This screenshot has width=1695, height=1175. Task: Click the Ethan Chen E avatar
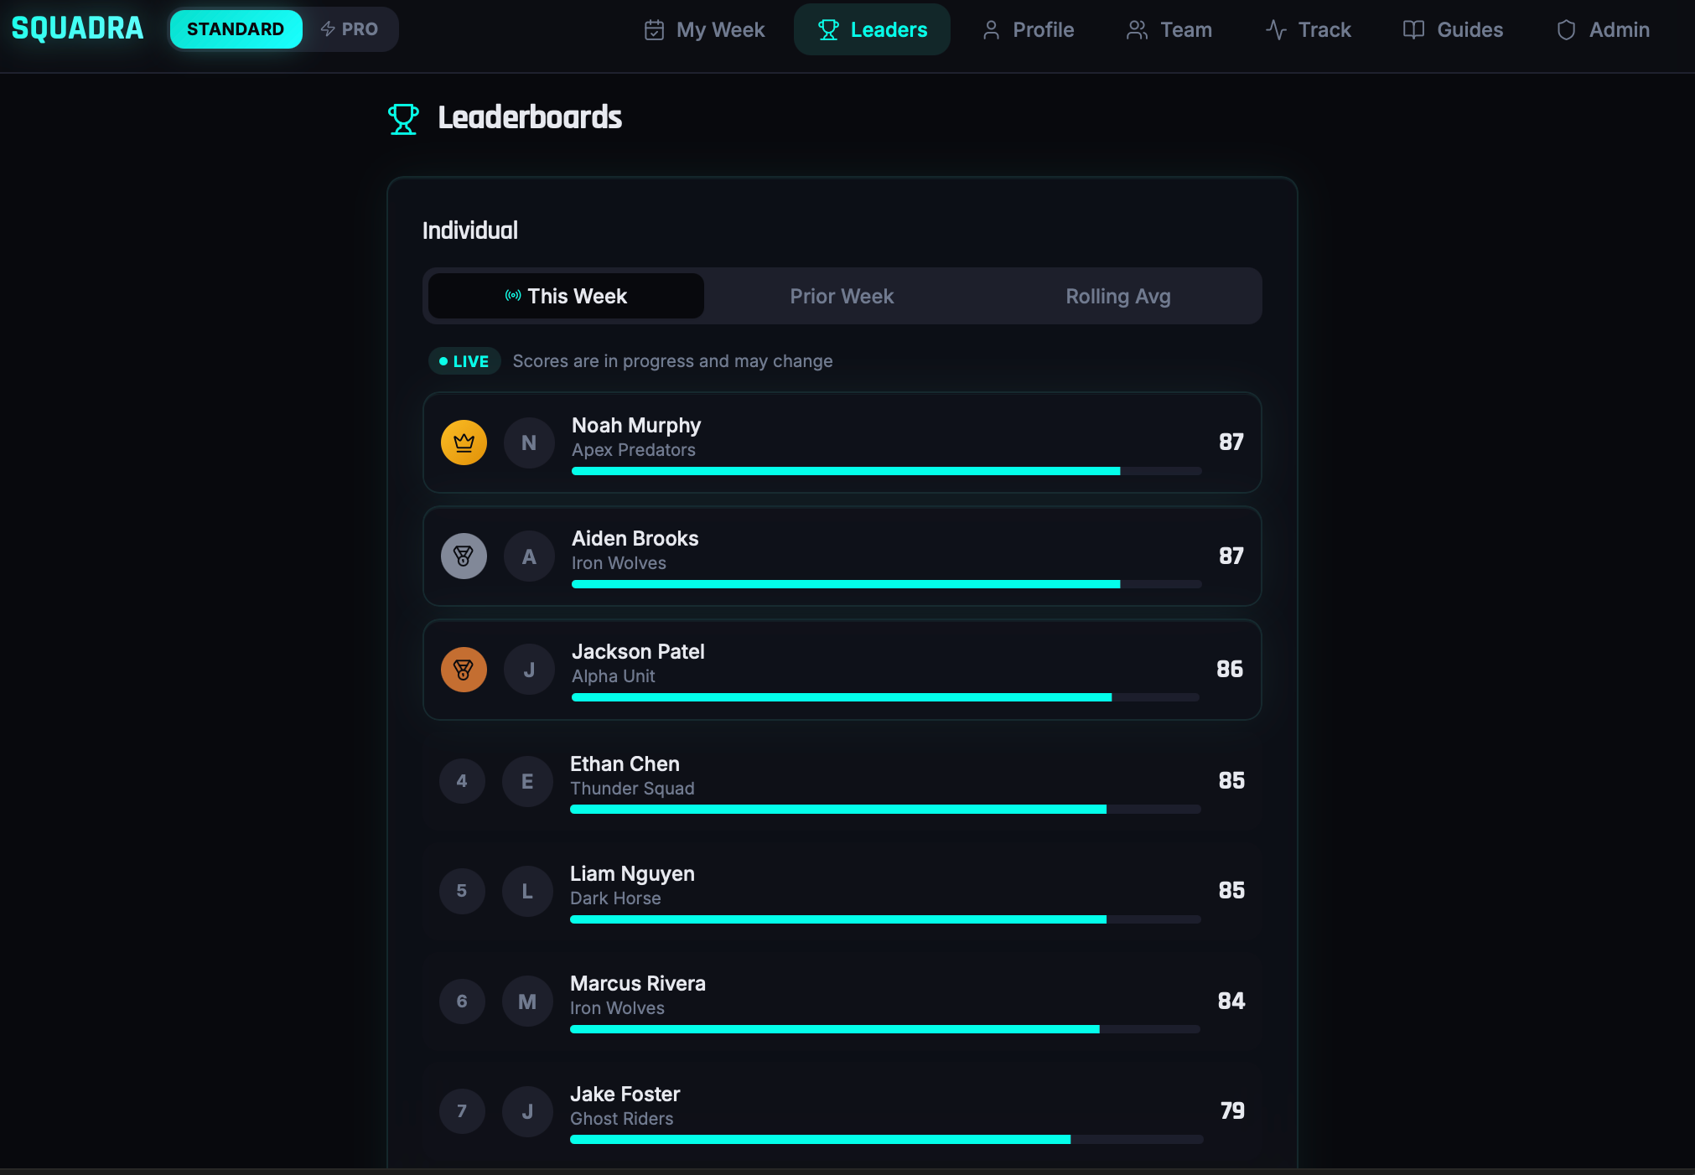[527, 781]
